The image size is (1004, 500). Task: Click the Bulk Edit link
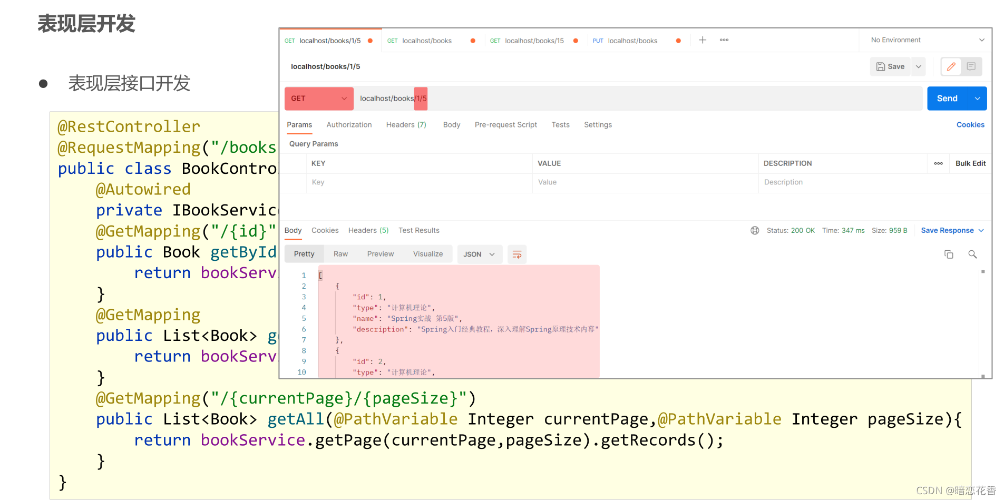point(970,163)
